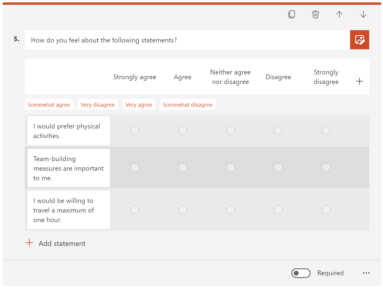Image resolution: width=383 pixels, height=289 pixels.
Task: Add a new option column plus icon
Action: click(x=360, y=81)
